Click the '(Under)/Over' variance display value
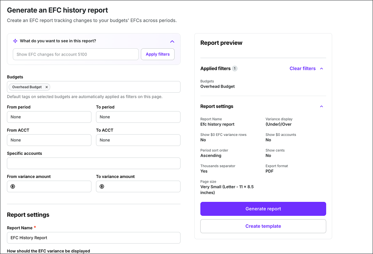The image size is (373, 254). (278, 124)
